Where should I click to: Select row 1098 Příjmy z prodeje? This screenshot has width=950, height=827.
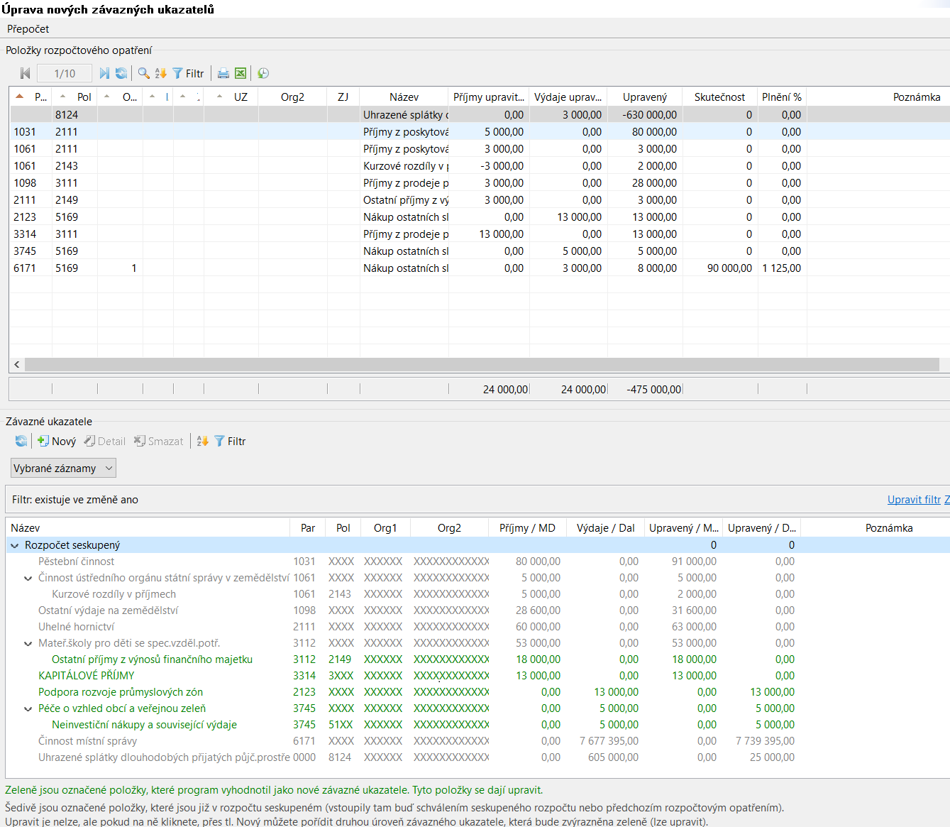point(480,182)
